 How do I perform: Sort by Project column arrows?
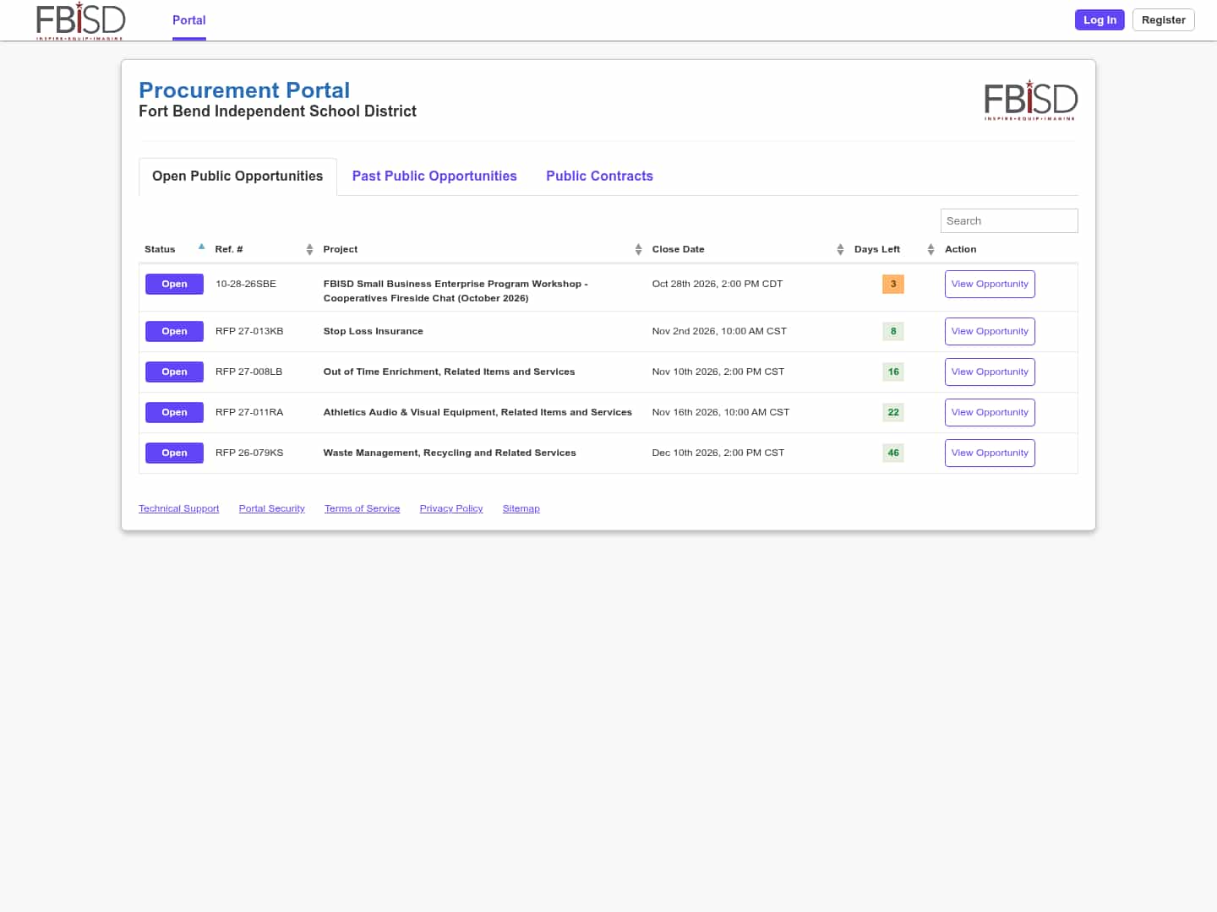point(638,249)
